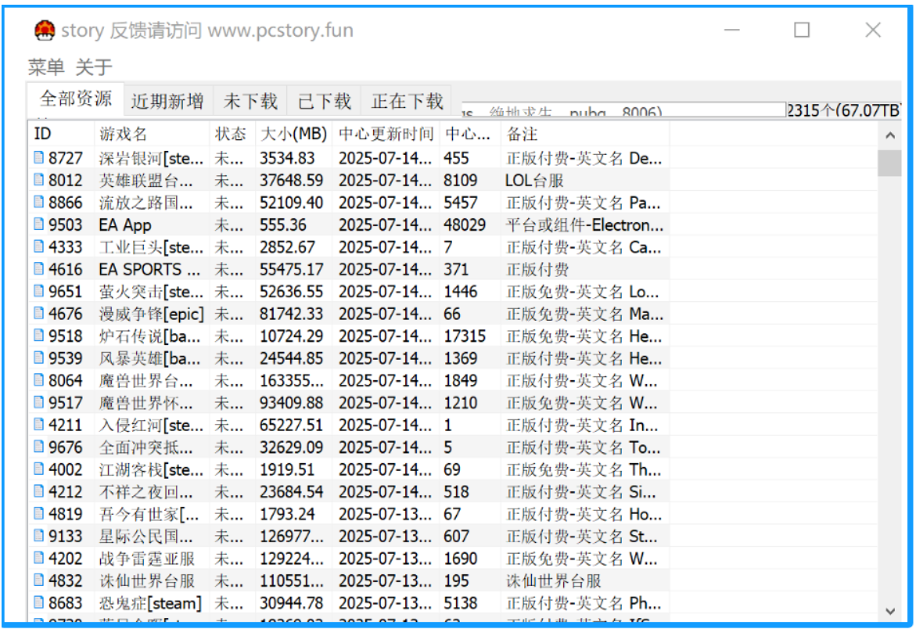Click the file icon of row 4002

click(x=38, y=469)
